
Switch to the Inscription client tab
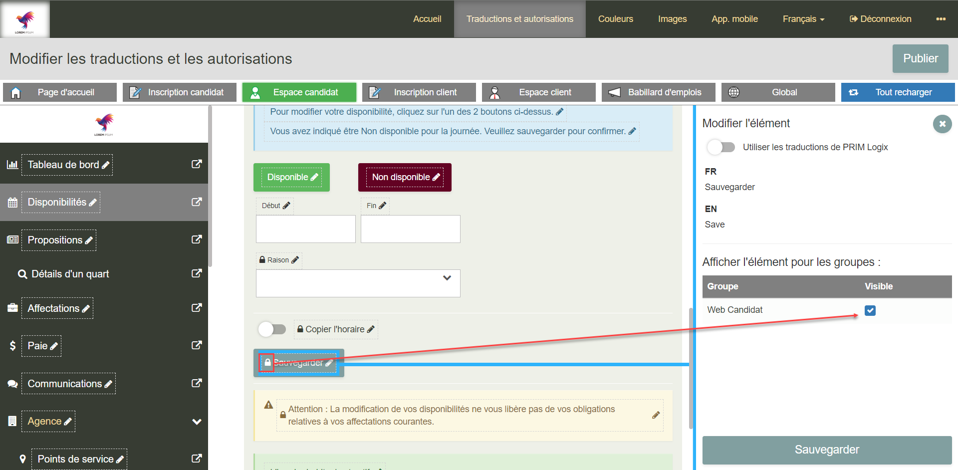point(424,92)
